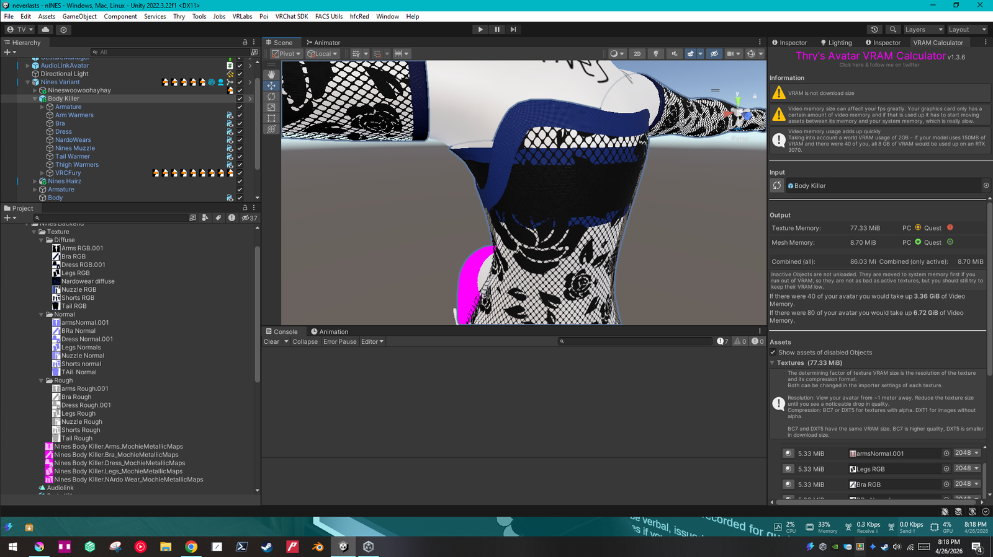The image size is (993, 557).
Task: Click the Pause button
Action: 496,29
